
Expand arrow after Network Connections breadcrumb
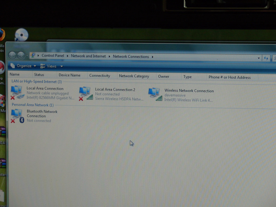coord(153,57)
